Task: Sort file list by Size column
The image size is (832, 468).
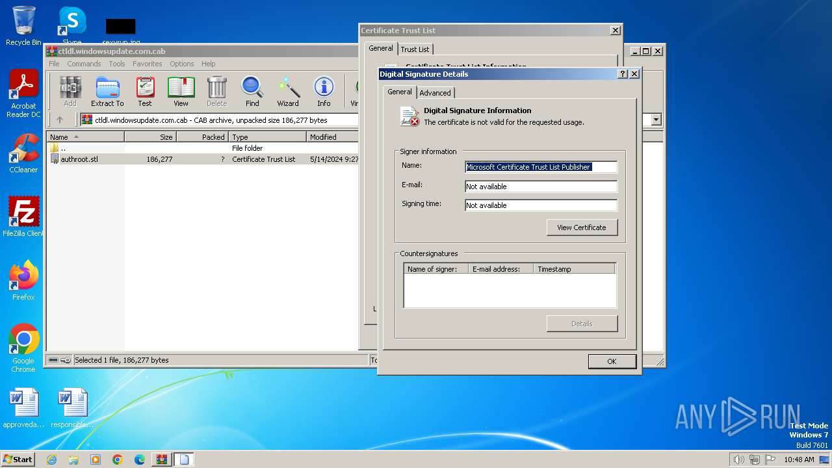Action: coord(150,137)
